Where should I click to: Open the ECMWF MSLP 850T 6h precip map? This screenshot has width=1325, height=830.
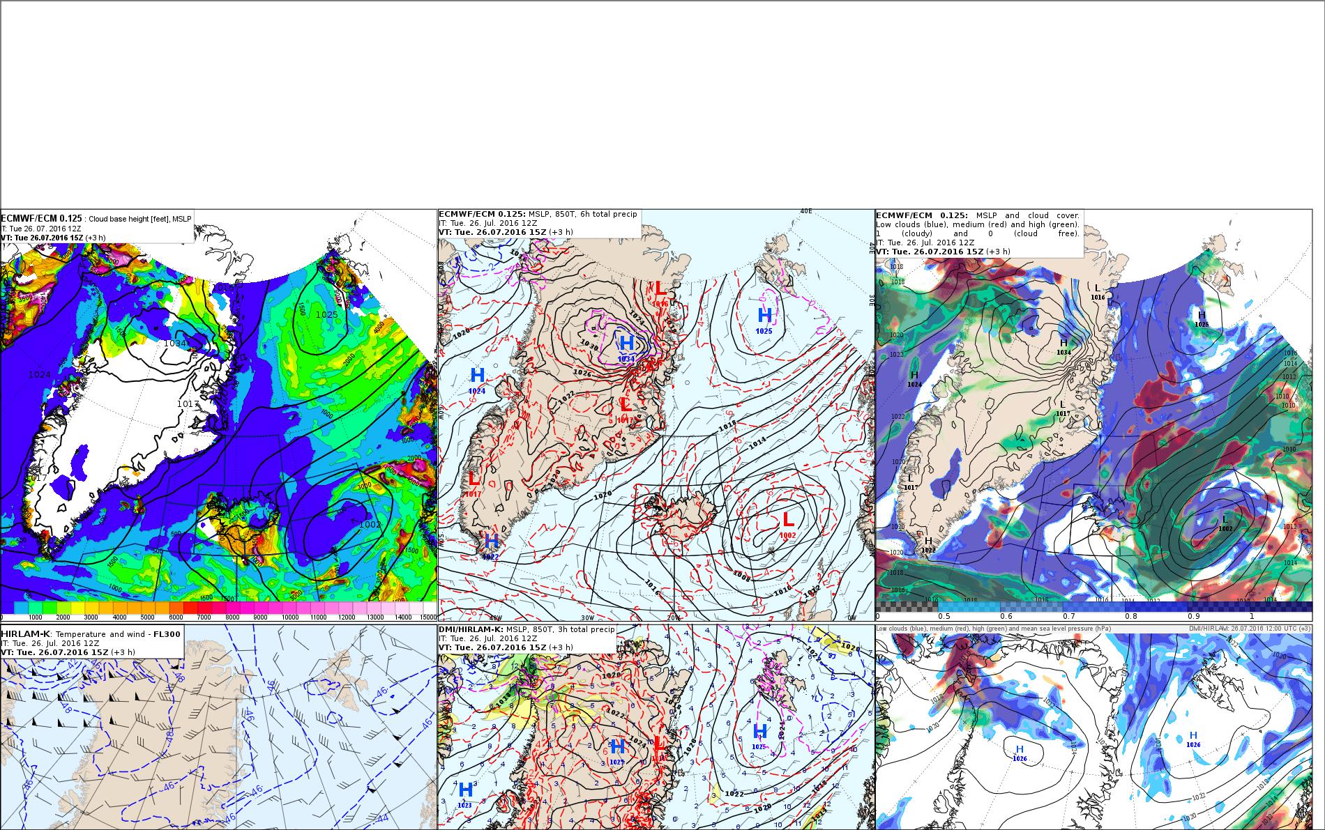pos(656,415)
